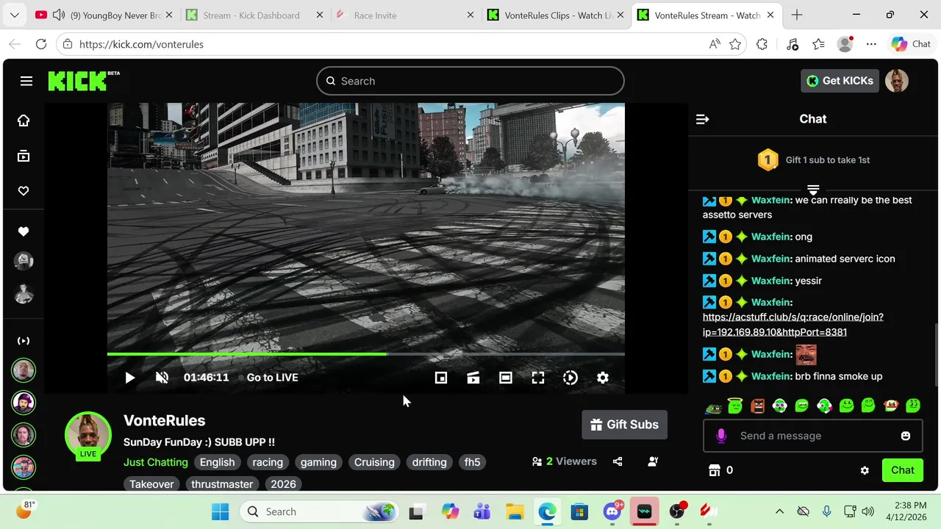The image size is (941, 529).
Task: Open the Home icon in the sidebar
Action: (x=24, y=120)
